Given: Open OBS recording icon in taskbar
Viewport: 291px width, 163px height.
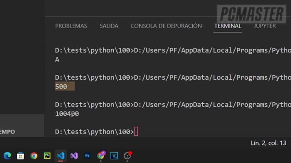Looking at the screenshot, I should pos(127,156).
